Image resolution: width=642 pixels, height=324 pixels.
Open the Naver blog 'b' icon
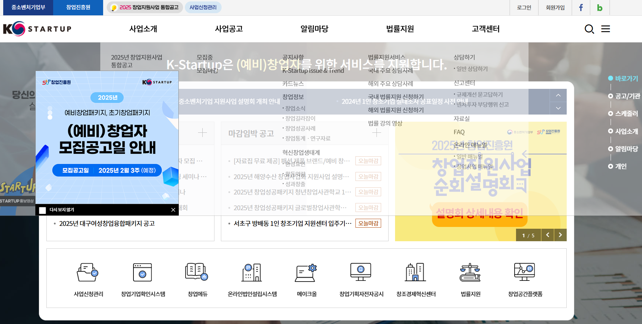(600, 7)
